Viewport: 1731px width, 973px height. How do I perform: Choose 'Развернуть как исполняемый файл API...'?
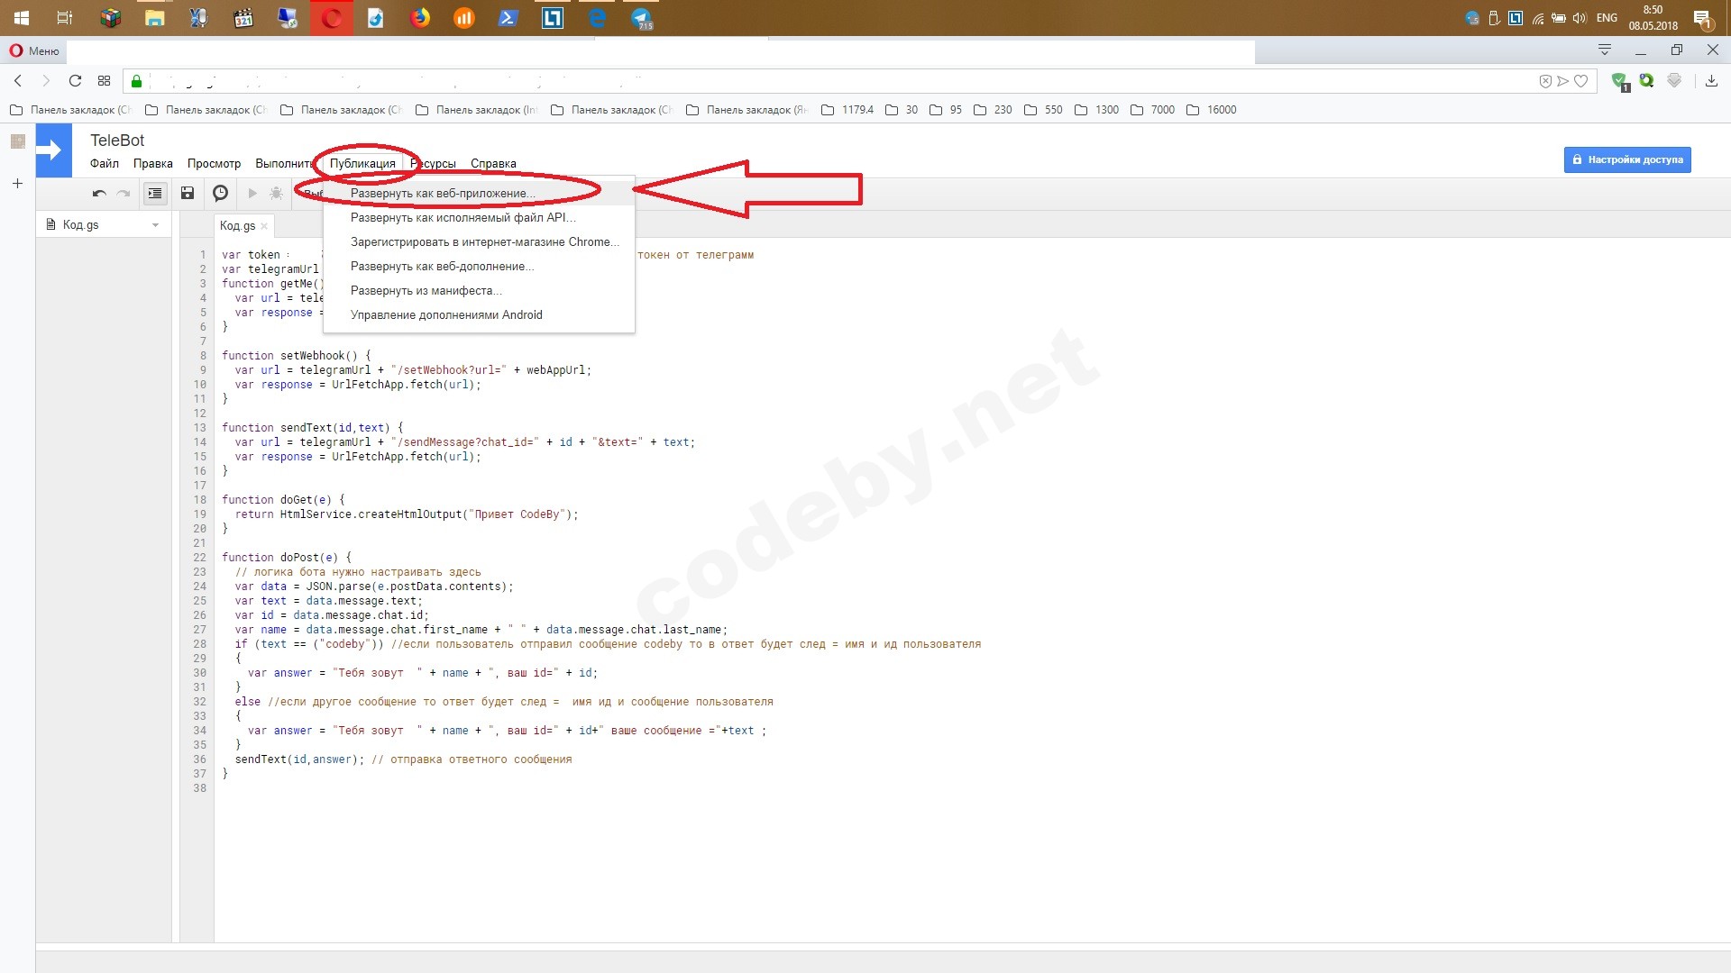pyautogui.click(x=463, y=217)
